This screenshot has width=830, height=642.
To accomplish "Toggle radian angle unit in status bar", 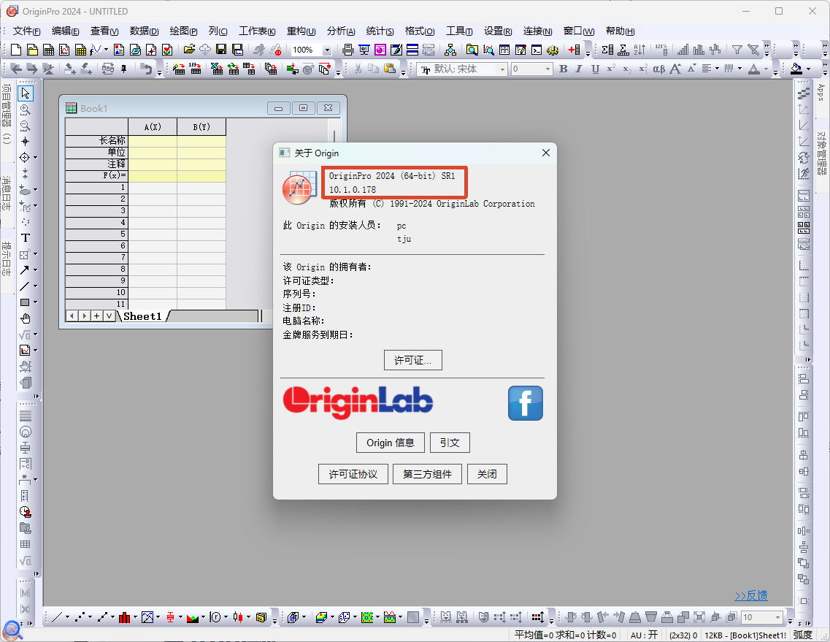I will (x=802, y=635).
